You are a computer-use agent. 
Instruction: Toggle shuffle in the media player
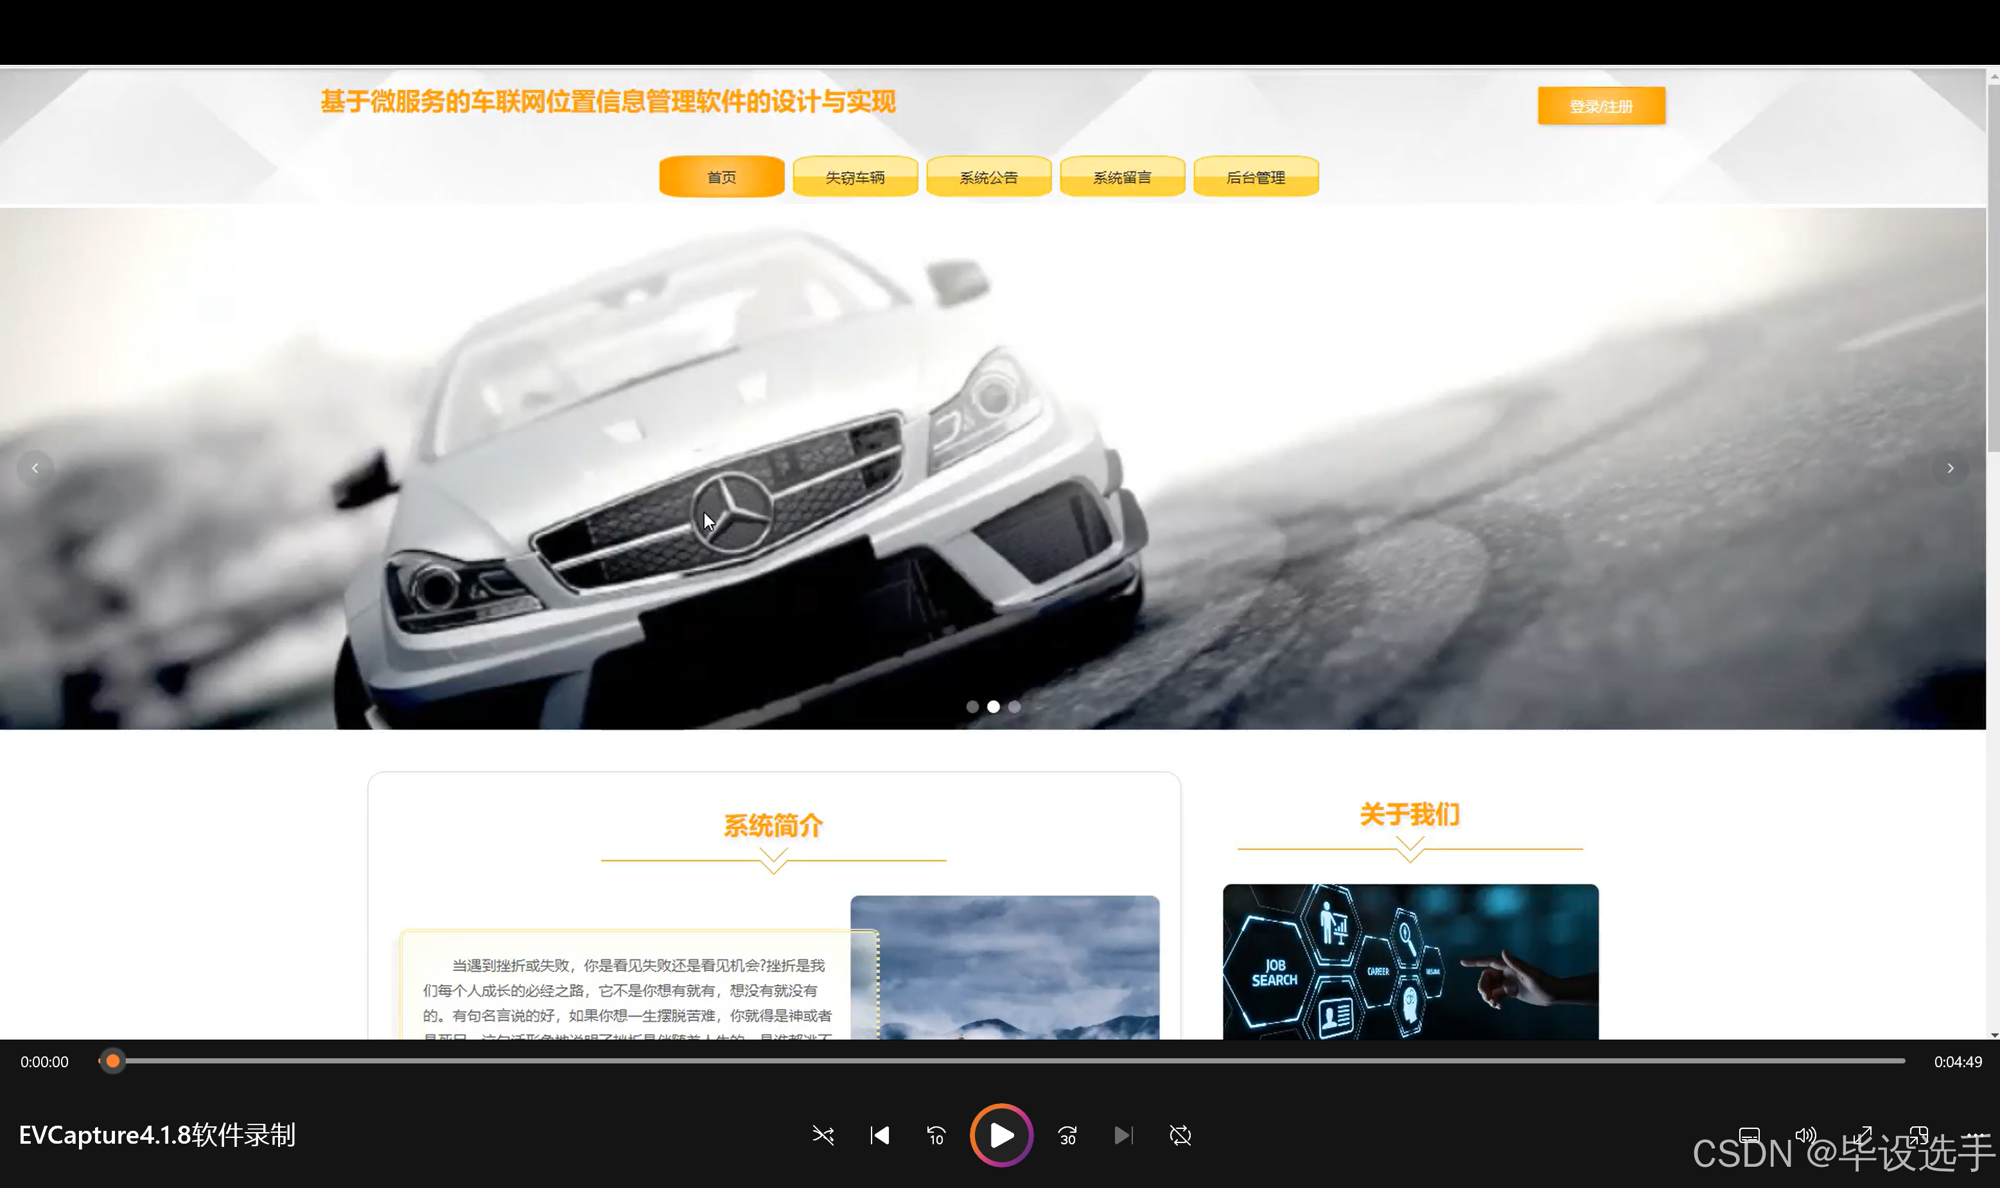tap(823, 1135)
